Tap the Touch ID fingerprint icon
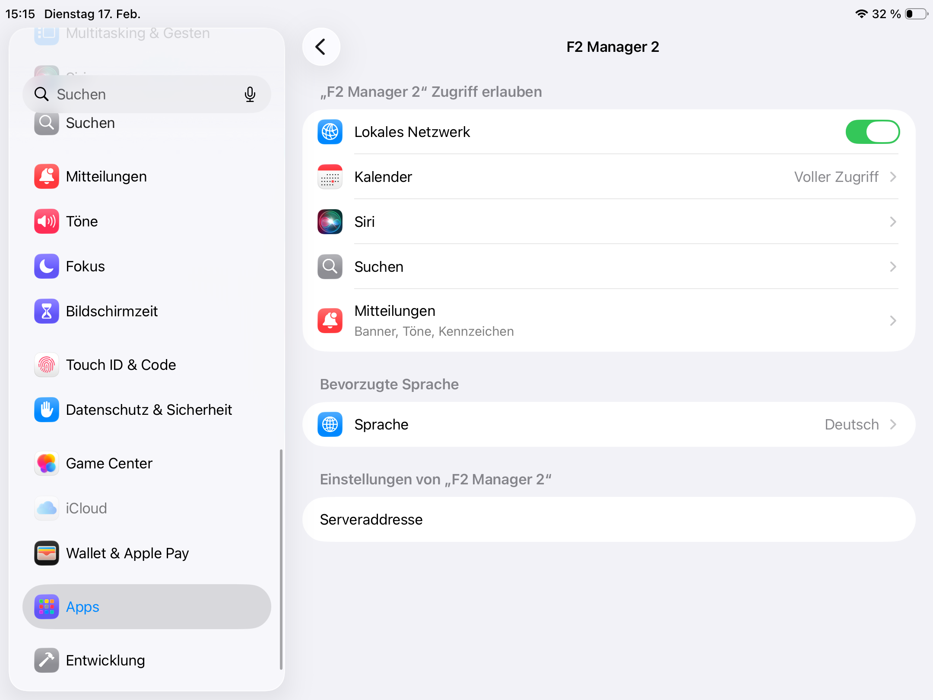Viewport: 933px width, 700px height. [x=47, y=365]
